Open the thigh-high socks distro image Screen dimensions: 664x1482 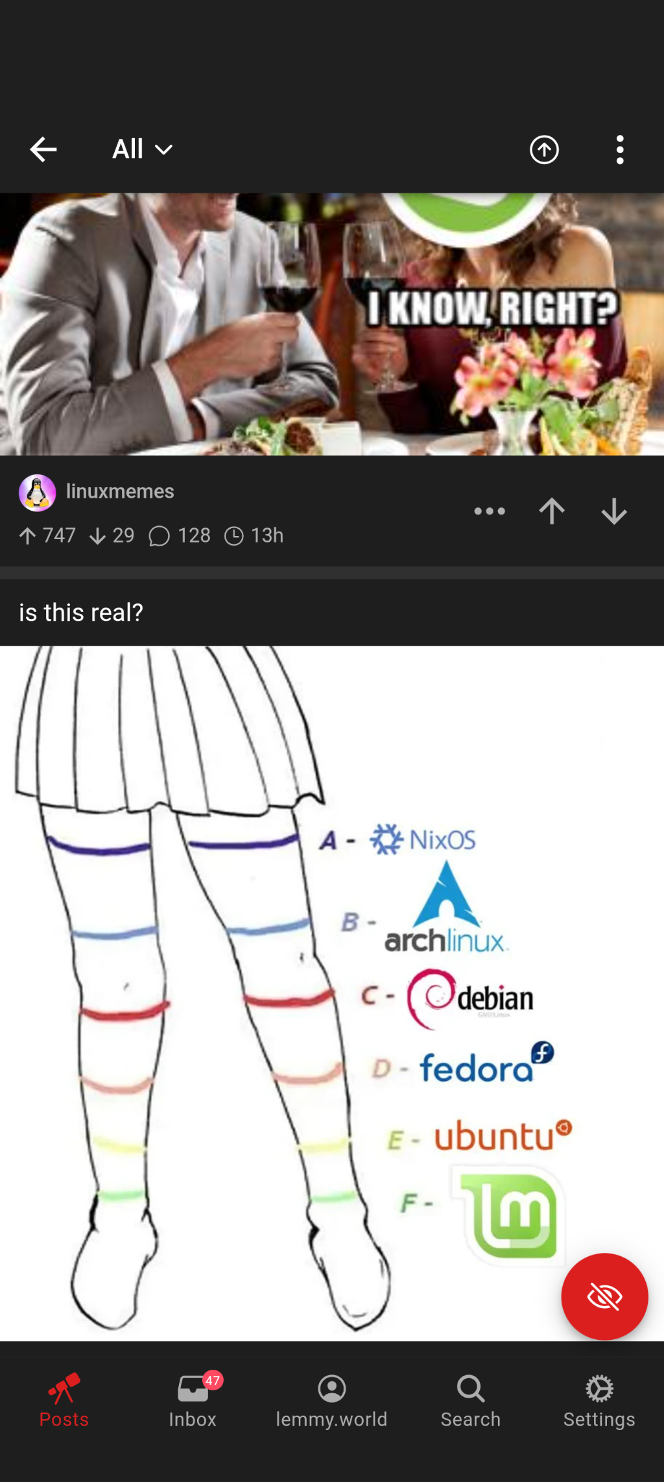coord(332,993)
